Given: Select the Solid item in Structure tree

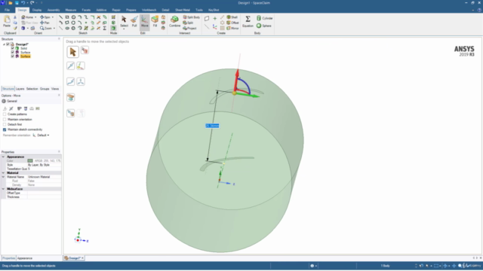Looking at the screenshot, I should coord(23,48).
